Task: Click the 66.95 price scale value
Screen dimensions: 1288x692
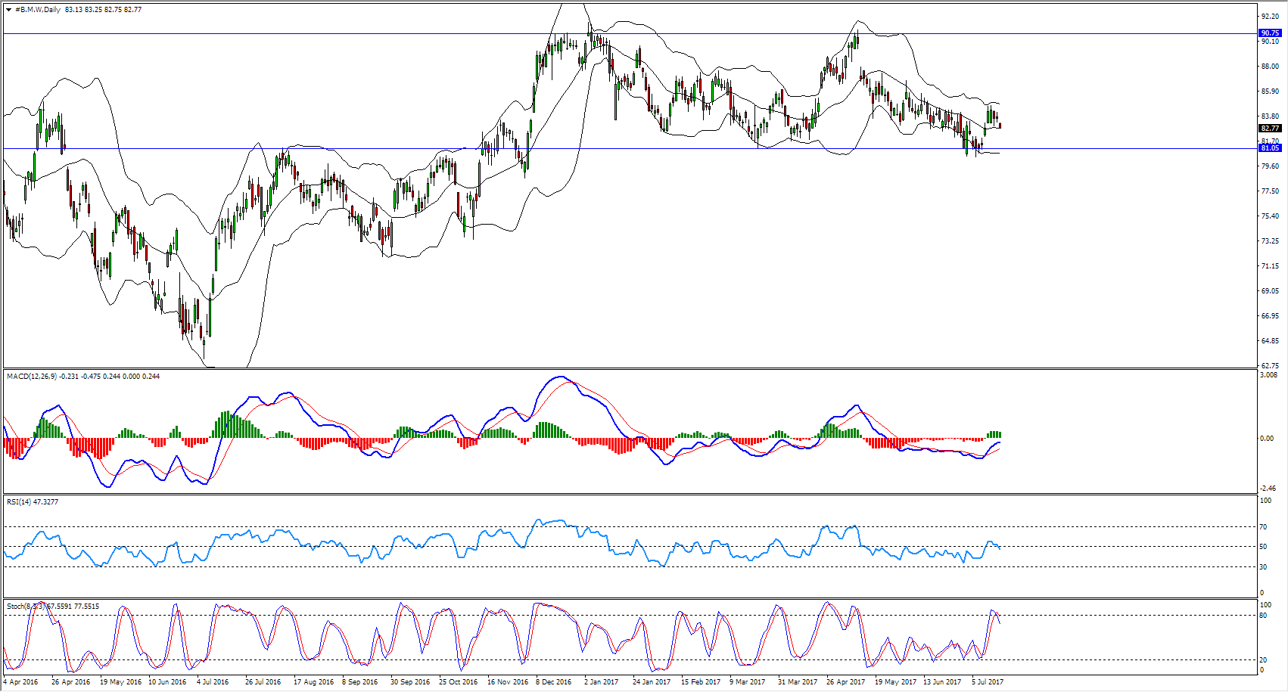Action: 1269,316
